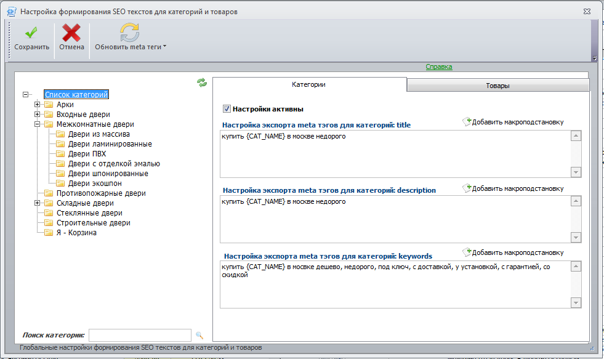This screenshot has height=359, width=604.
Task: Add macro substitution for description field
Action: click(x=513, y=188)
